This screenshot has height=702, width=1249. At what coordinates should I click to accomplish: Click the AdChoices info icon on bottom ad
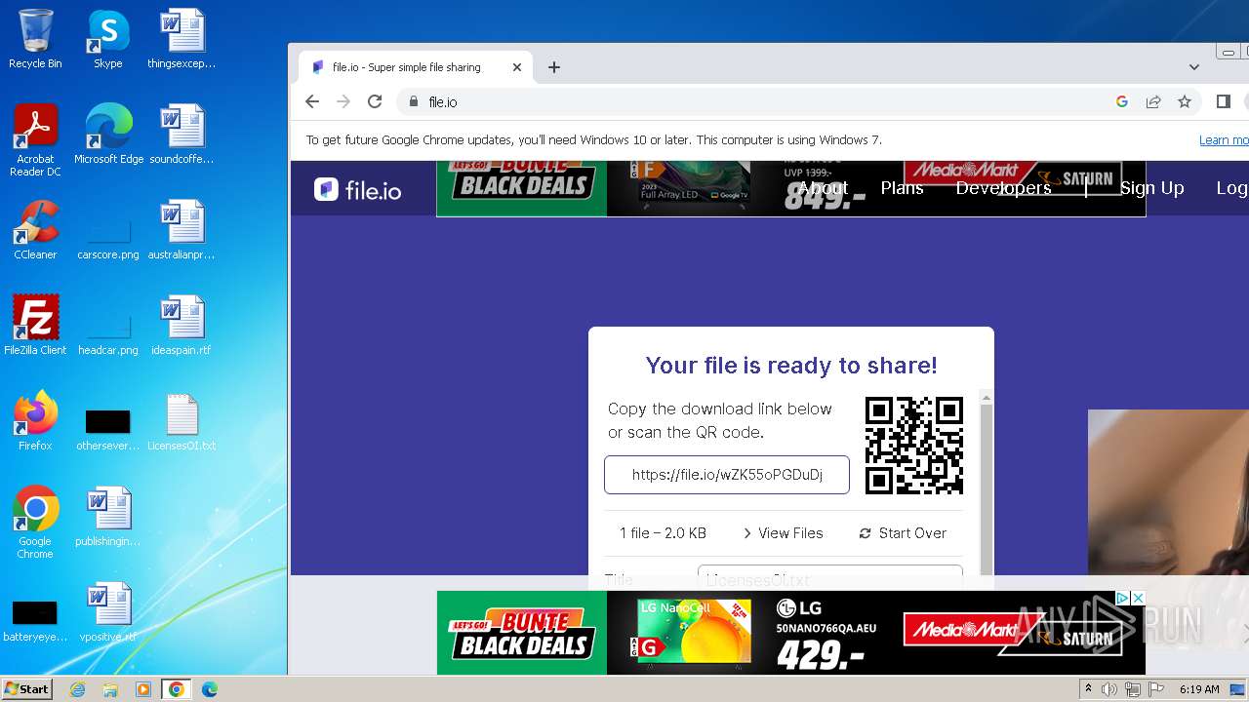point(1122,598)
